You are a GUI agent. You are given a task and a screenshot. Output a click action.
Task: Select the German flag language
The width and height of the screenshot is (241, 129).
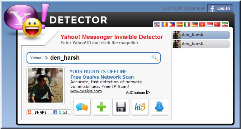[x=195, y=24]
